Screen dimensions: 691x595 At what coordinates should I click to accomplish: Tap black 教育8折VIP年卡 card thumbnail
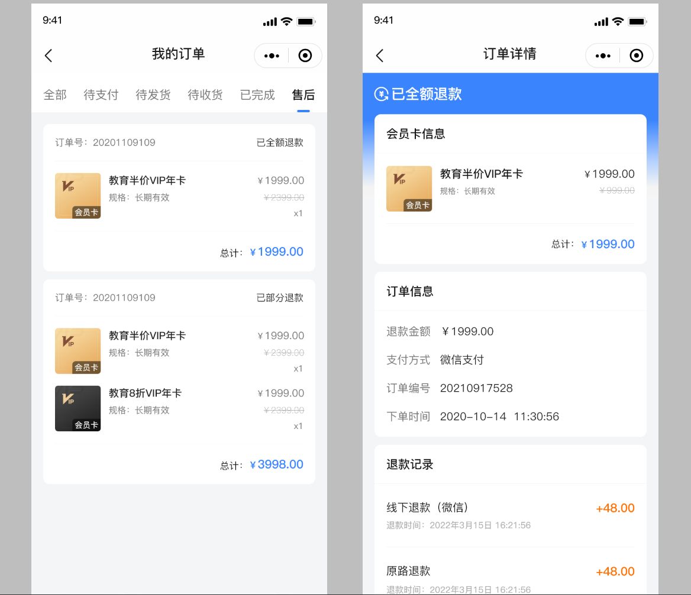click(78, 408)
